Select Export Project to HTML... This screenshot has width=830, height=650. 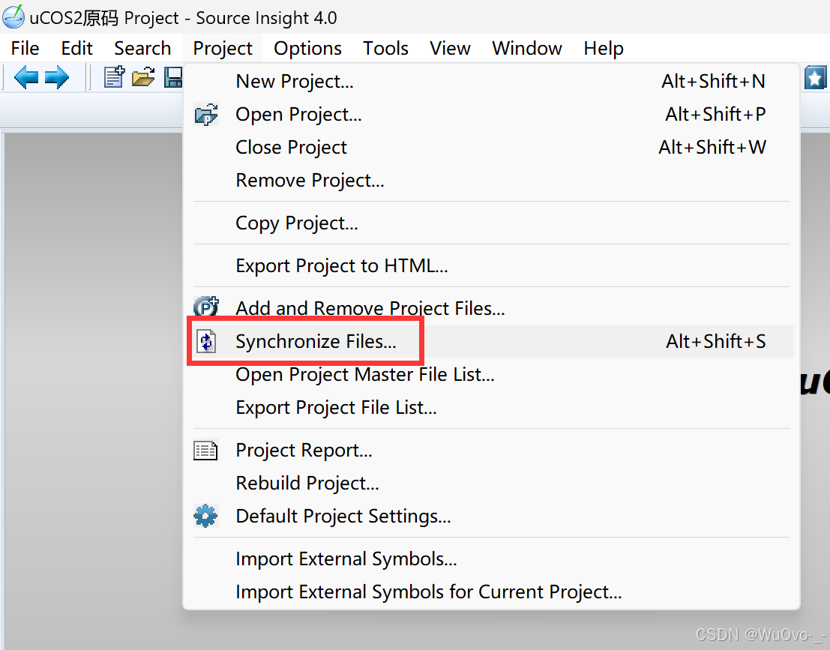pyautogui.click(x=490, y=265)
